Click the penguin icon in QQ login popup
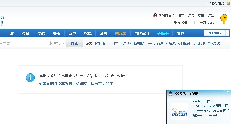This screenshot has height=124, width=231. click(170, 93)
